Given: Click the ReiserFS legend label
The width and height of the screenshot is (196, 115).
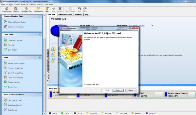Looking at the screenshot, I should 138,113.
